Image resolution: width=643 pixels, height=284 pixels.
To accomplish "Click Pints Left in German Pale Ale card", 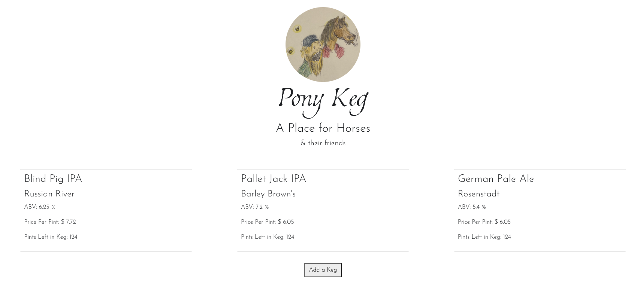I will (x=484, y=237).
